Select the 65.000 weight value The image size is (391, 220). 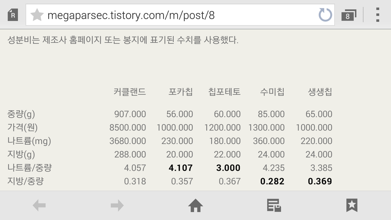pos(319,114)
